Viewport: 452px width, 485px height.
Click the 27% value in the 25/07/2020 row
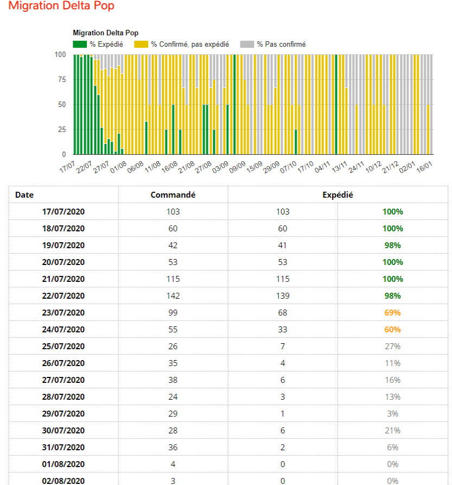pos(392,346)
